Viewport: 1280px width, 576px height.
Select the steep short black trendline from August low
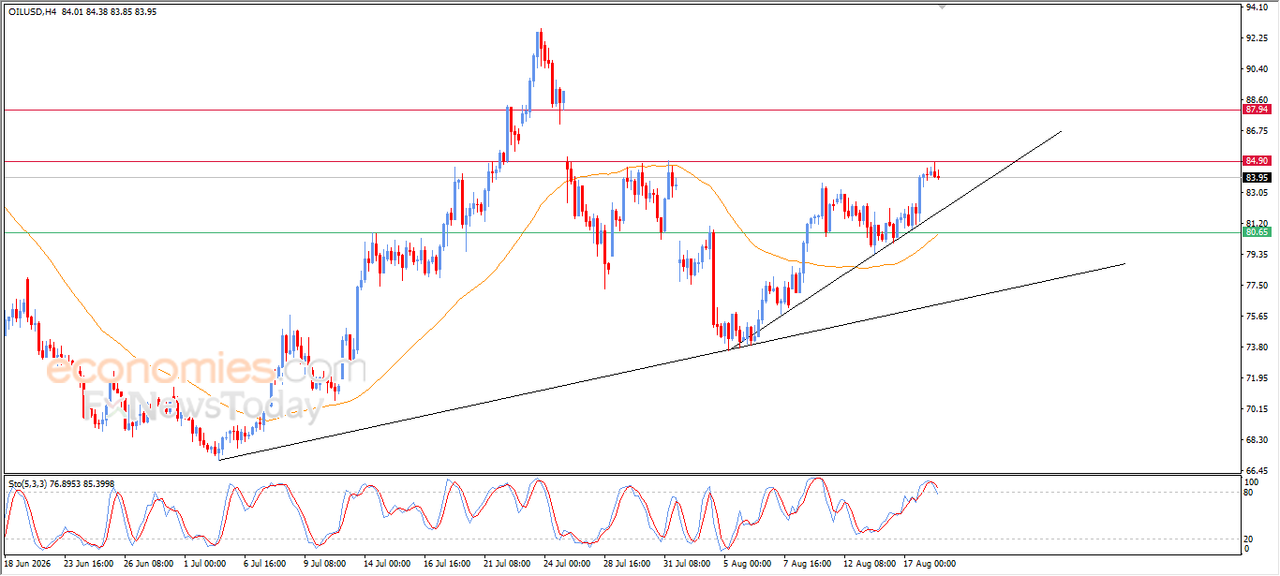point(895,241)
